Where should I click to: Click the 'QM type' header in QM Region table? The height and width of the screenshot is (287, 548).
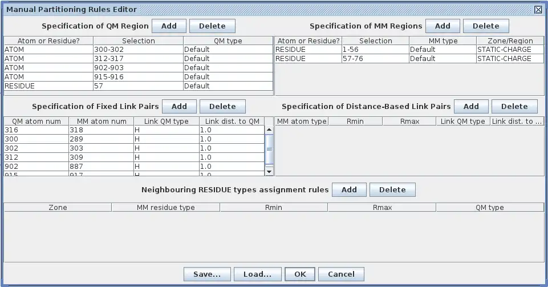pyautogui.click(x=228, y=41)
